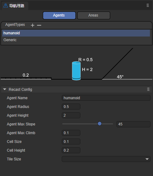This screenshot has width=153, height=176.
Task: Click the Agent Max Climb value field
Action: pos(71,133)
